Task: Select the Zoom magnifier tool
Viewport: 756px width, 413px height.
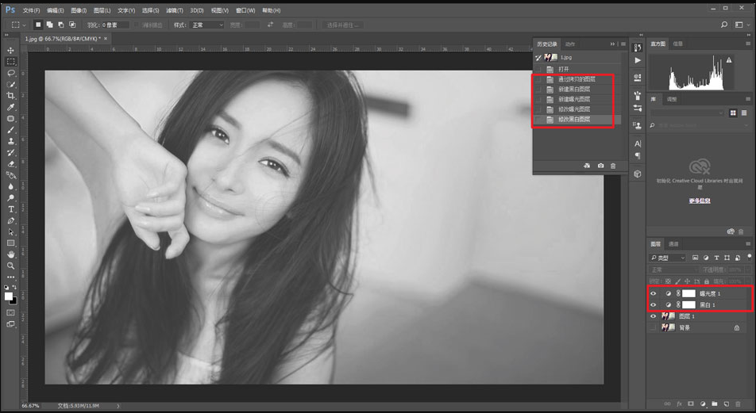Action: pyautogui.click(x=11, y=266)
